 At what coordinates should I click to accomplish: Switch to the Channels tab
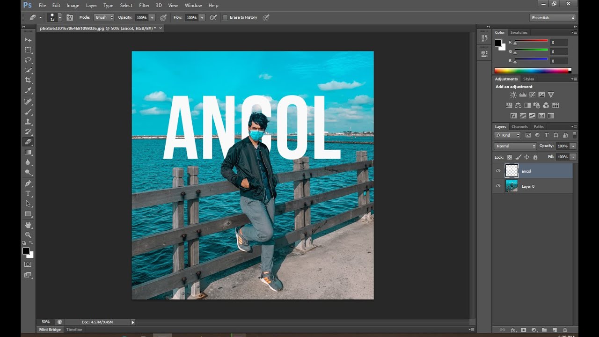tap(519, 126)
